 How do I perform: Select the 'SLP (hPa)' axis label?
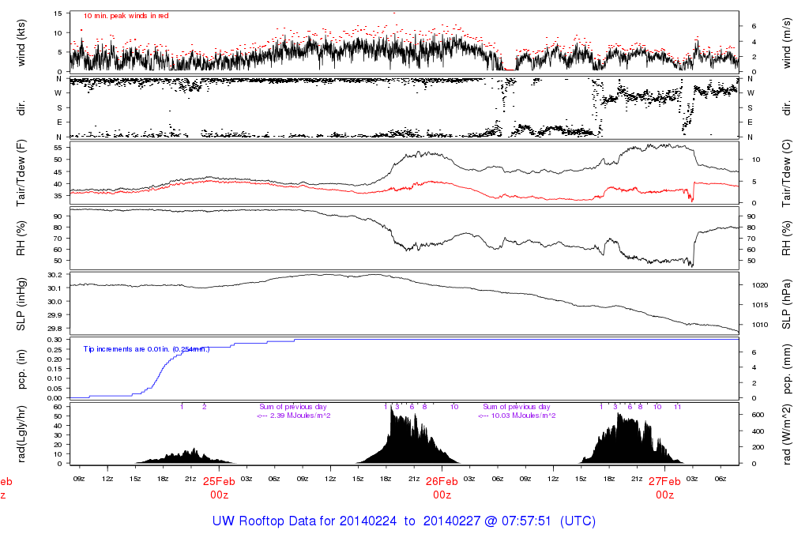pos(786,304)
